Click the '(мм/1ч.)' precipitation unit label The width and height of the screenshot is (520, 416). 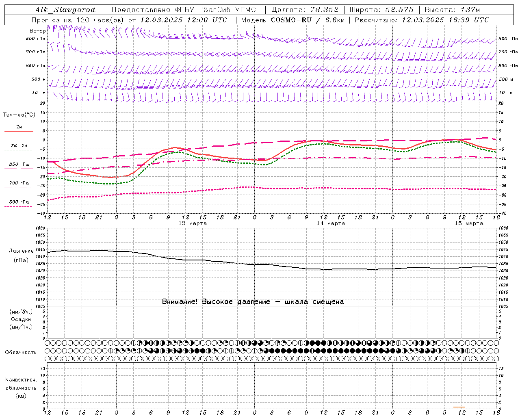[x=21, y=327]
